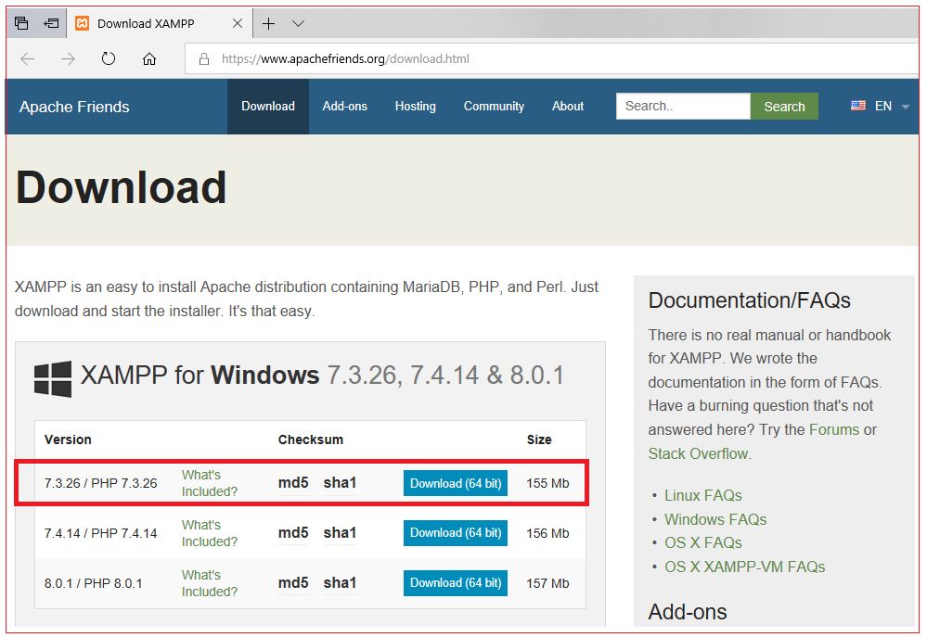Viewport: 927px width, 637px height.
Task: Download 64 bit XAMPP with PHP 7.3.26
Action: pyautogui.click(x=455, y=483)
